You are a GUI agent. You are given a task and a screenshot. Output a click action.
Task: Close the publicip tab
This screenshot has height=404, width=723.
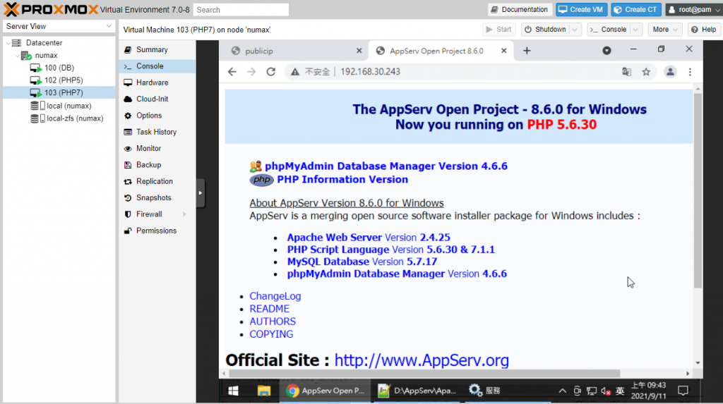click(x=359, y=51)
